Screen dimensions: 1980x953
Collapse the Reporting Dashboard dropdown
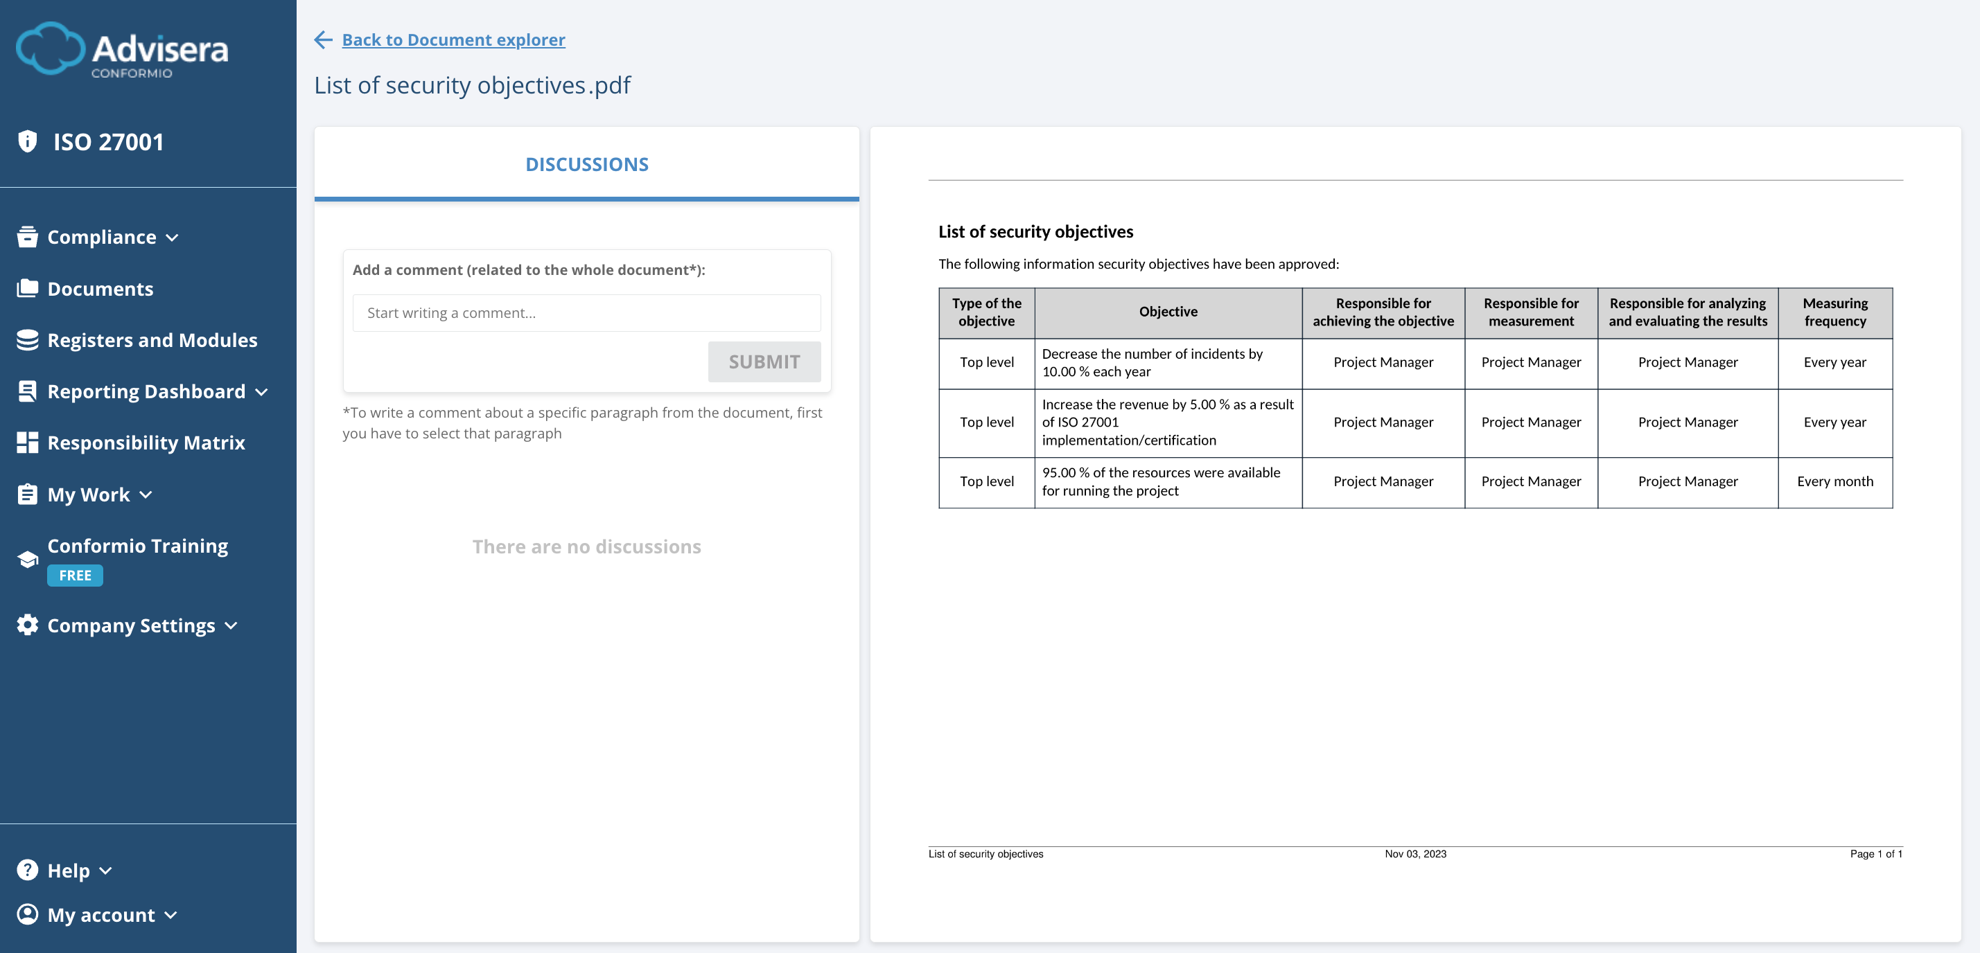(x=262, y=393)
